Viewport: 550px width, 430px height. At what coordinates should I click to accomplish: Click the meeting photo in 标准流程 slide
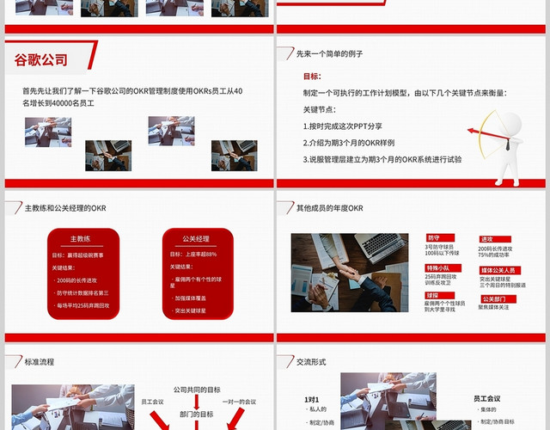pyautogui.click(x=73, y=407)
